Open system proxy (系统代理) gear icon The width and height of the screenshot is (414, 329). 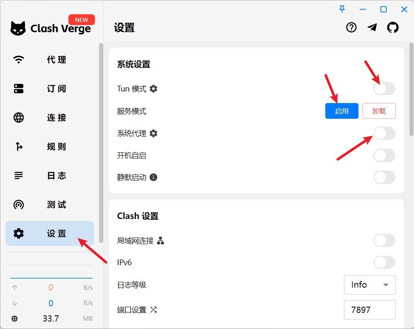[x=153, y=133]
